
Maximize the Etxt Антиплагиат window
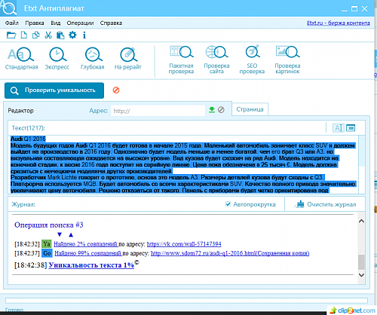354,9
